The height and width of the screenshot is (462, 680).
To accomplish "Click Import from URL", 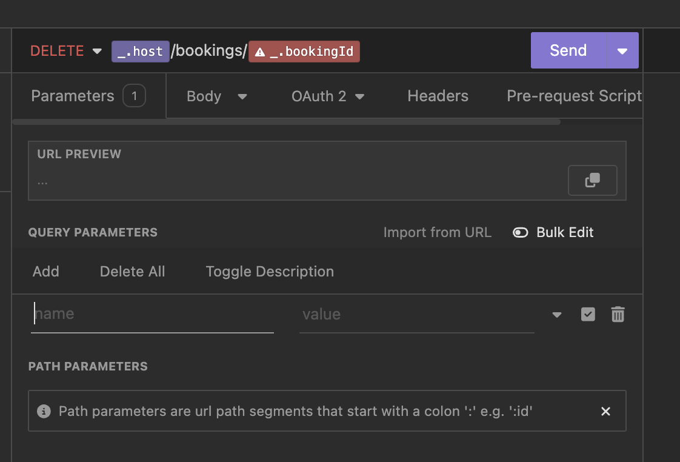I will pos(437,232).
